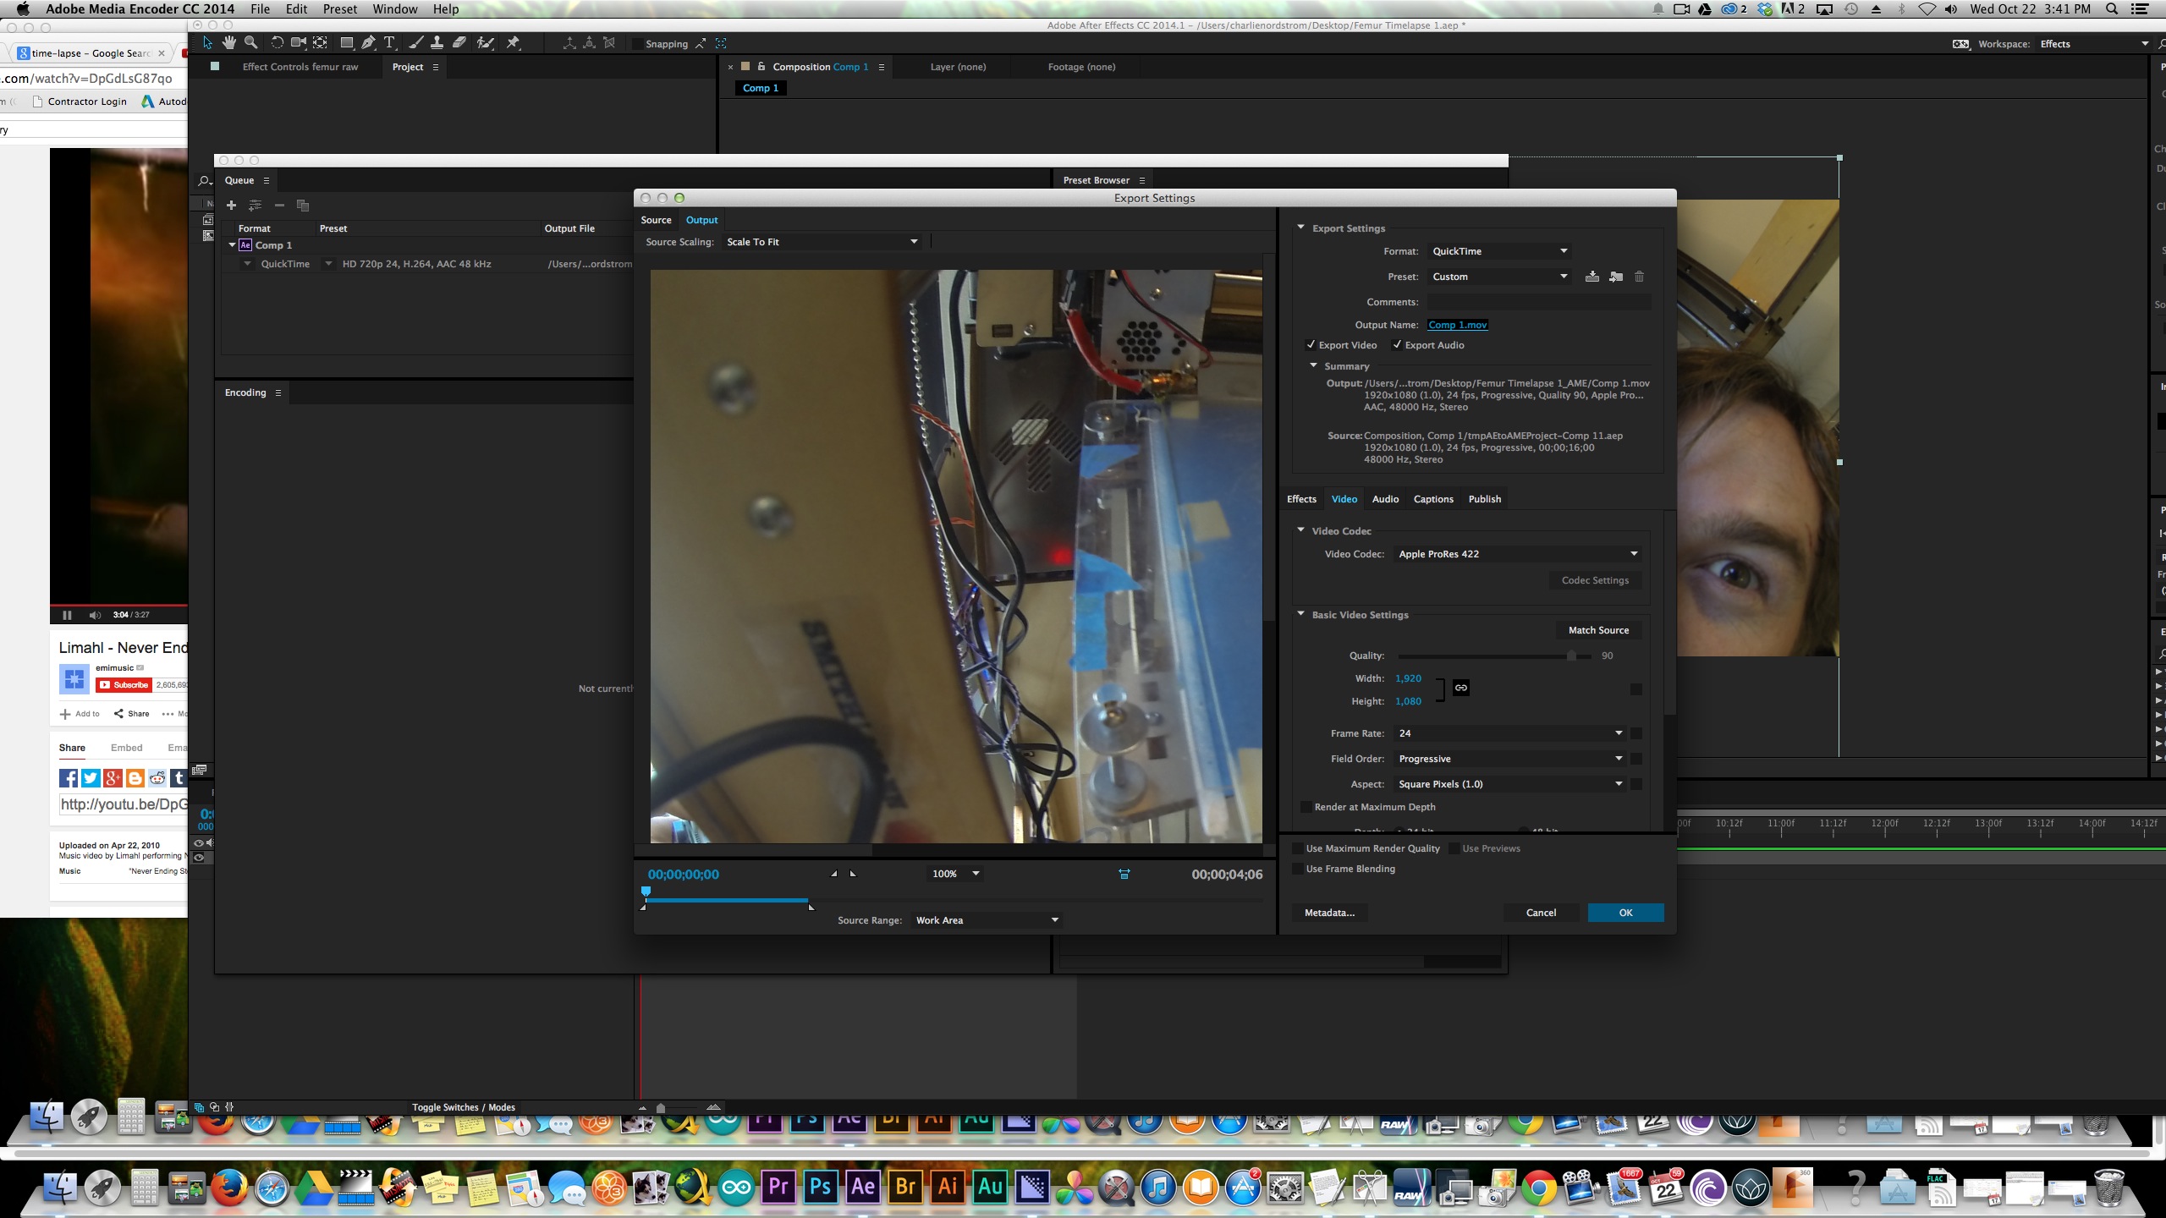2166x1218 pixels.
Task: Click the Add Source plus icon in Queue
Action: 231,206
